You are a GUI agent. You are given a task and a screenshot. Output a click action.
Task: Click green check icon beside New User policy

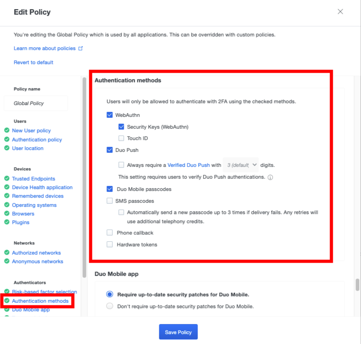(7, 130)
